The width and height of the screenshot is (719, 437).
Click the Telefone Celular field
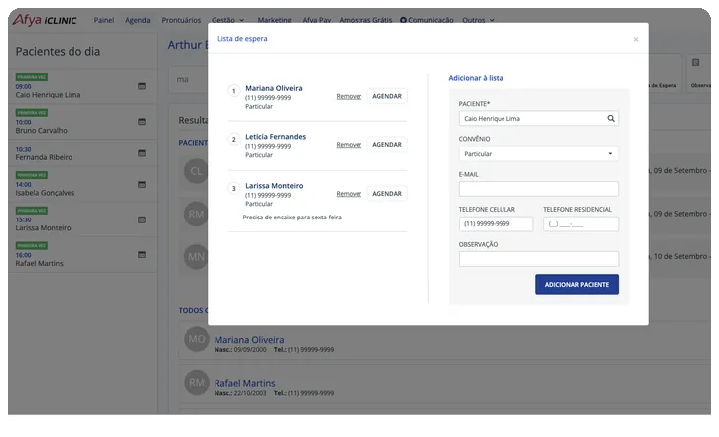coord(497,224)
